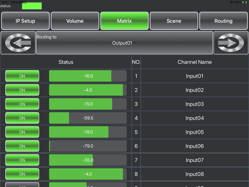Image resolution: width=249 pixels, height=187 pixels.
Task: Adjust the -35.0 level slider for Input07
Action: 88,160
